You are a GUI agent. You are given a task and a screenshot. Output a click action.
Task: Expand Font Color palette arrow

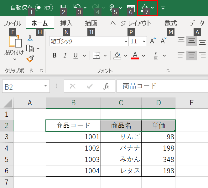143,56
